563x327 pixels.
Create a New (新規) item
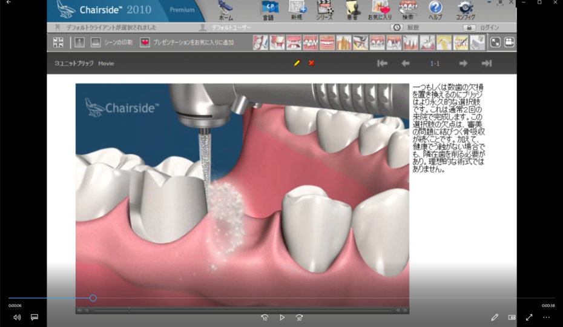[x=297, y=10]
